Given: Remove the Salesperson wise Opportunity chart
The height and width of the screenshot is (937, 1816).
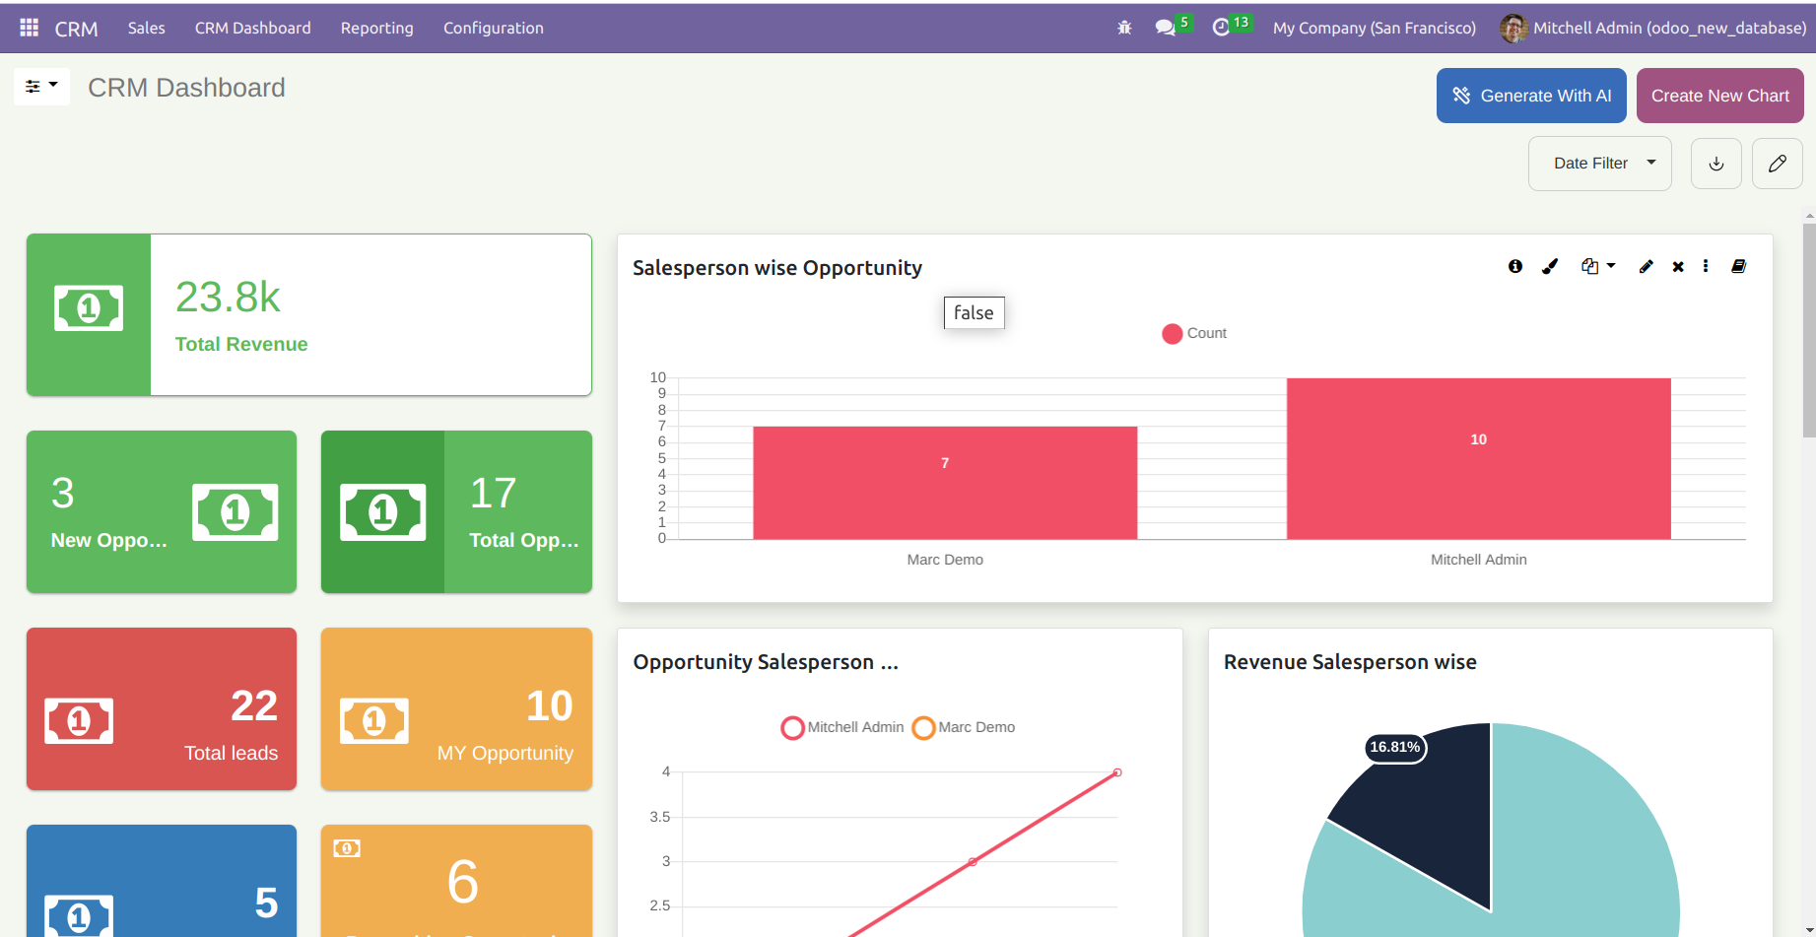Looking at the screenshot, I should (x=1678, y=267).
